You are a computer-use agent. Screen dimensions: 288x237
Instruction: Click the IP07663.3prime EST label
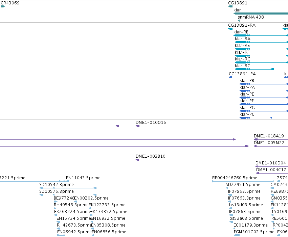pos(244,198)
